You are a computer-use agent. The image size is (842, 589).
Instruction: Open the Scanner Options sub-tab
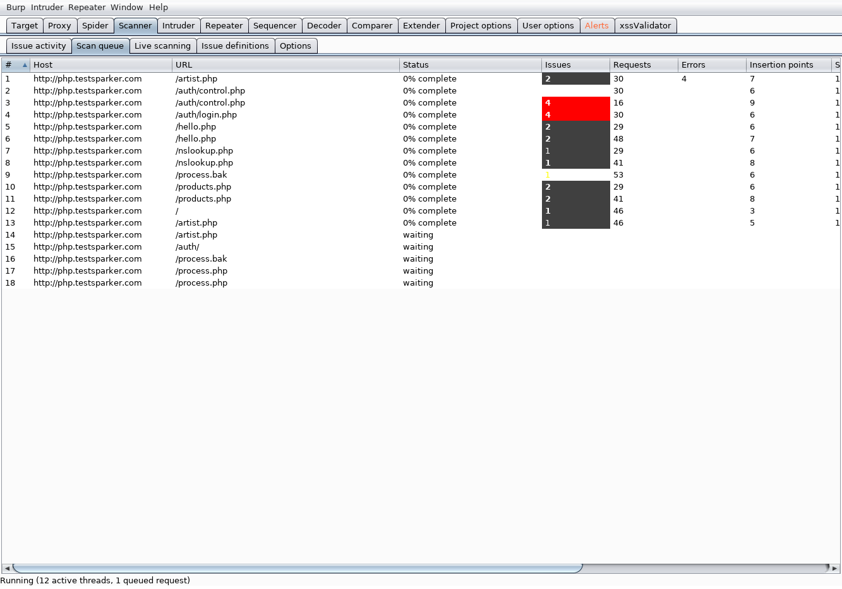(296, 46)
